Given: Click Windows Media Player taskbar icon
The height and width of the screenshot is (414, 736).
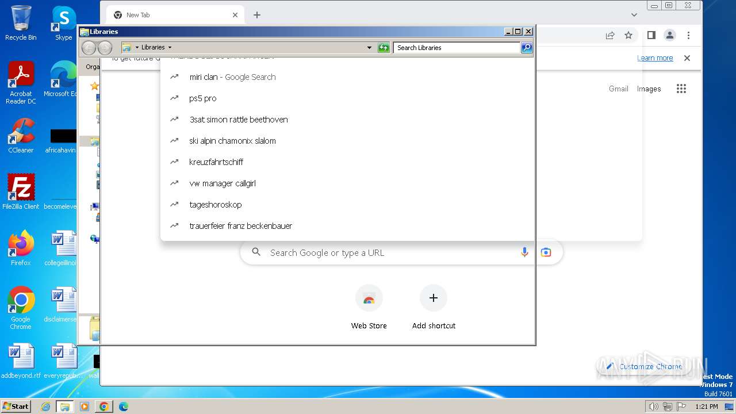Looking at the screenshot, I should point(85,407).
